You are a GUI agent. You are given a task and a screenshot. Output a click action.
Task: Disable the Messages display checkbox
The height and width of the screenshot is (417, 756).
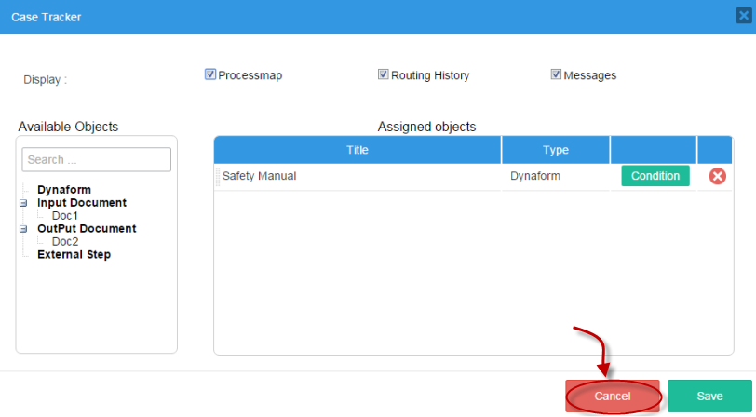[556, 74]
